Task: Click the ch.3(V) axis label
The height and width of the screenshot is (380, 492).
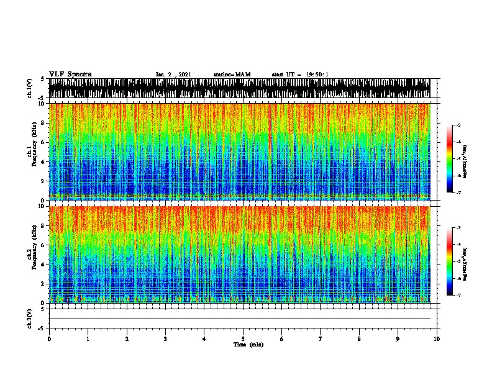Action: [x=30, y=319]
